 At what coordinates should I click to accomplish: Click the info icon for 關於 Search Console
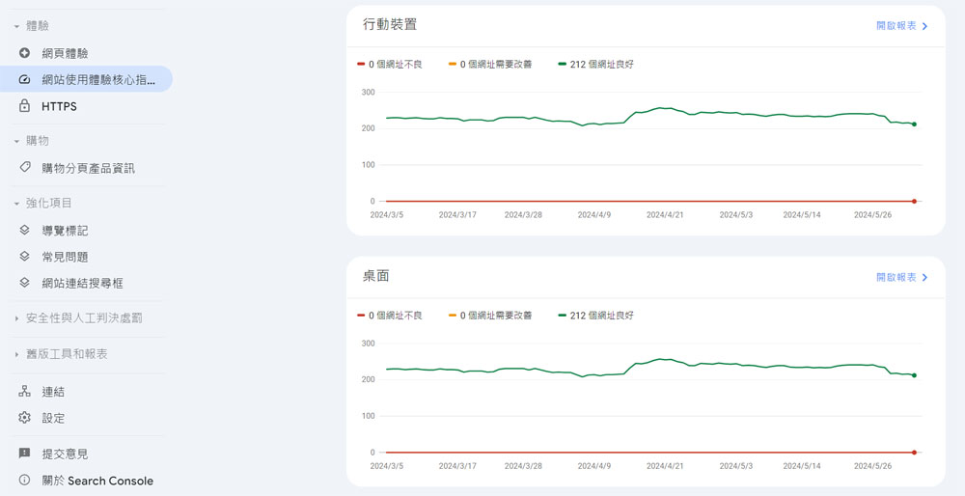point(25,480)
